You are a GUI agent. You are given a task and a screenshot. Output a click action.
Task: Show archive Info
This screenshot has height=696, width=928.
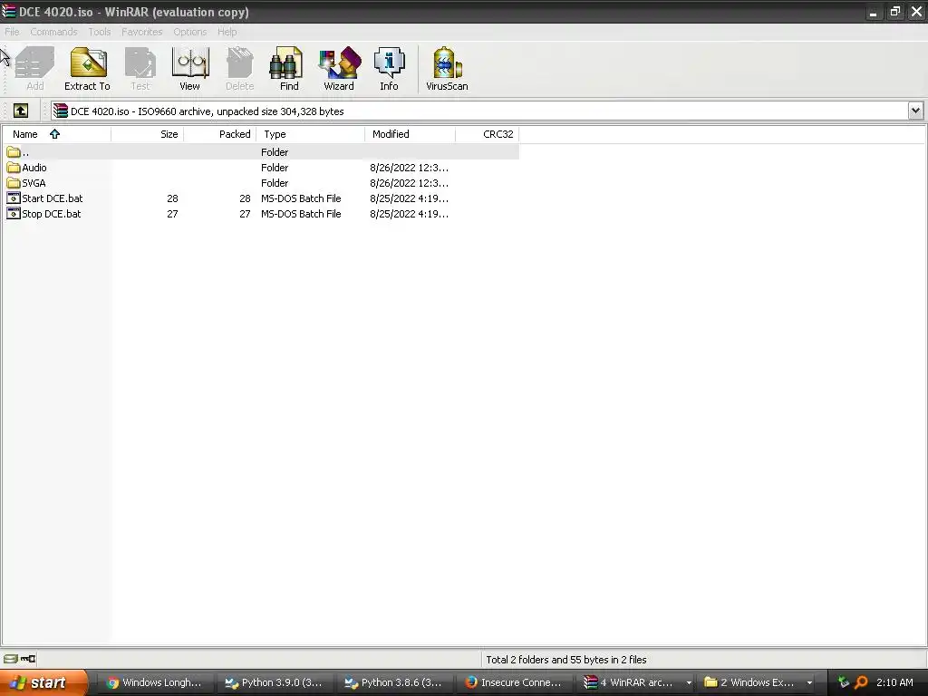coord(389,69)
